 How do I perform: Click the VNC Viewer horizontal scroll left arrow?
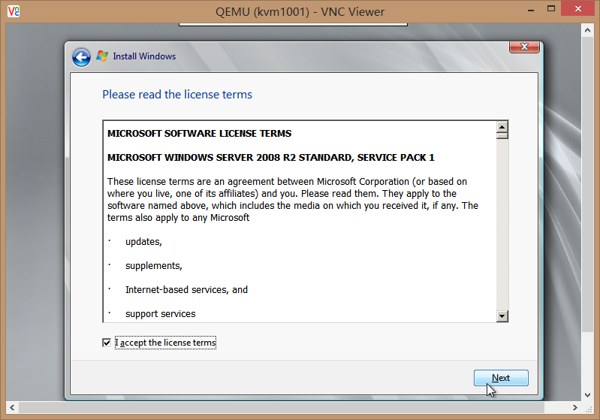[x=12, y=408]
